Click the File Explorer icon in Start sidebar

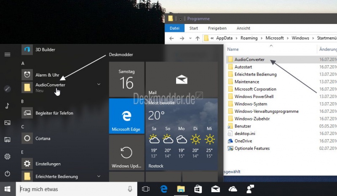7,140
